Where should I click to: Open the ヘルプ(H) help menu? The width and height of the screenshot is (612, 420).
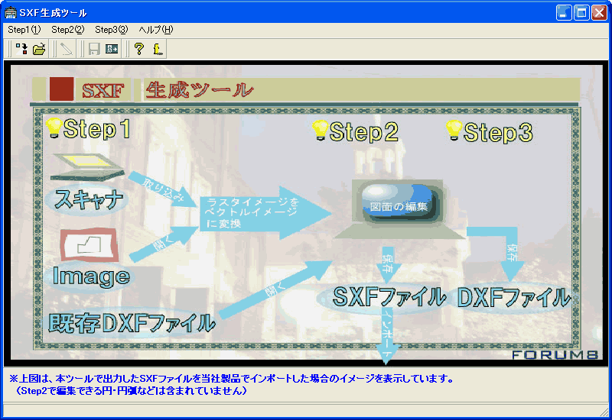coord(156,30)
